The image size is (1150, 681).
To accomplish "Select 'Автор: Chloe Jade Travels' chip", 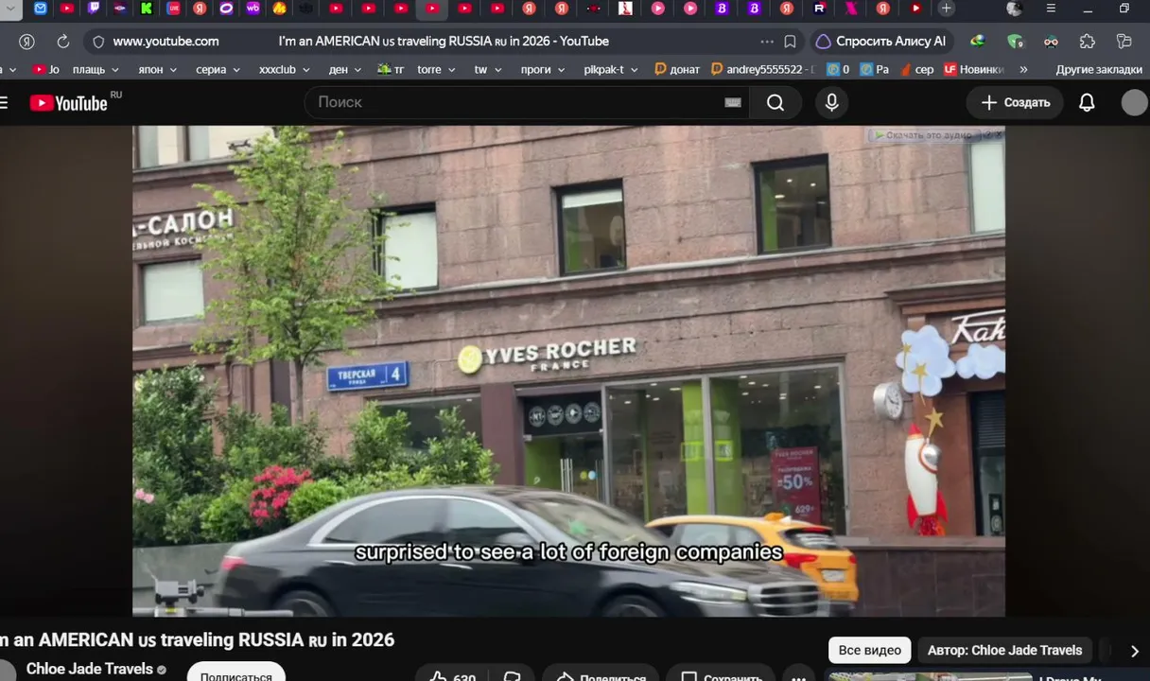I will point(1004,650).
